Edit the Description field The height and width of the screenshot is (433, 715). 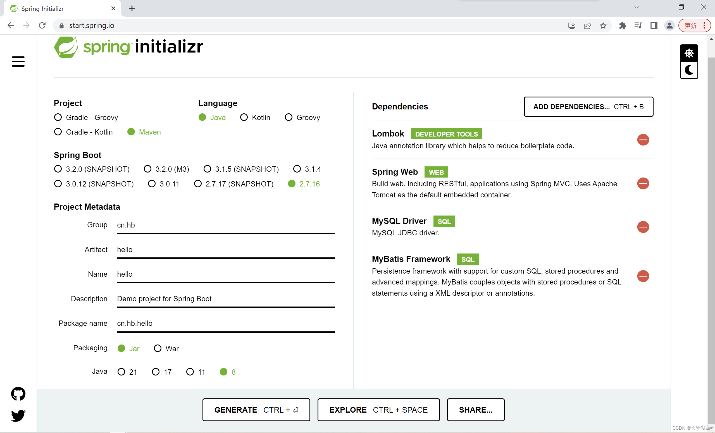(226, 299)
